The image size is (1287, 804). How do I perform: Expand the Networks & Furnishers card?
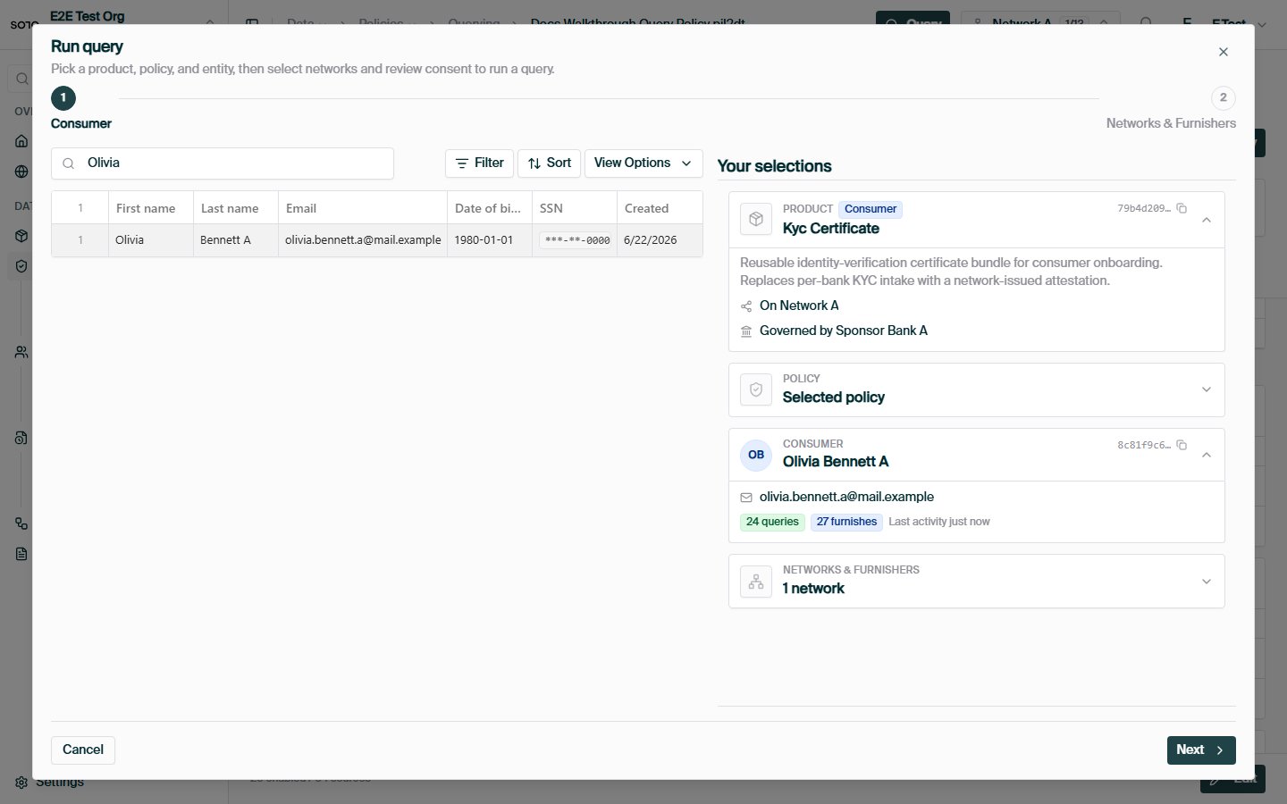(x=1207, y=582)
